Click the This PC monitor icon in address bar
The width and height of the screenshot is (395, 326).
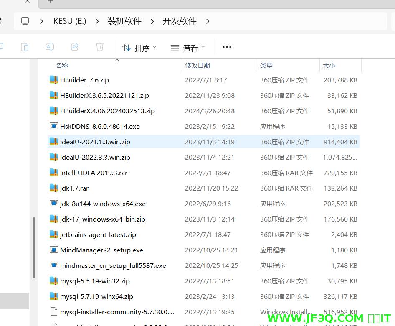point(25,21)
